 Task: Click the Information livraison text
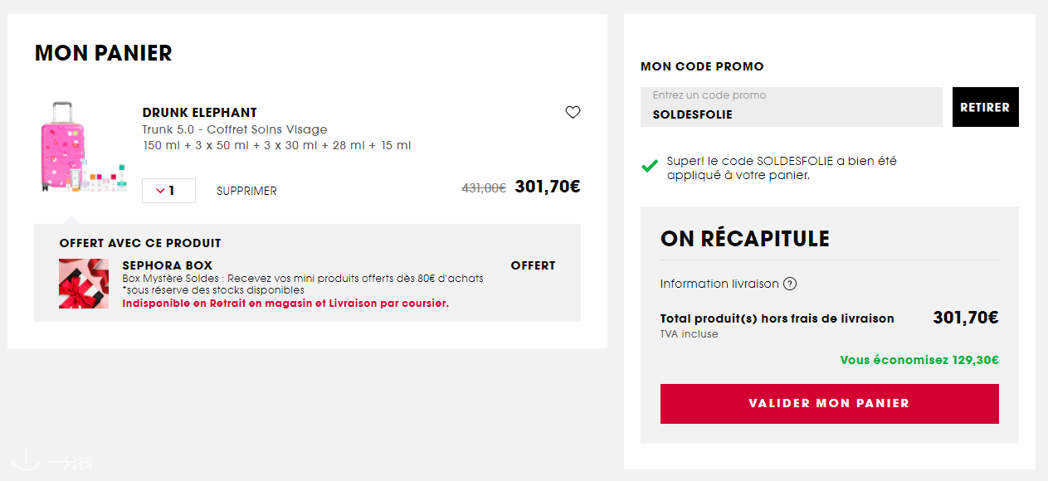pyautogui.click(x=719, y=284)
